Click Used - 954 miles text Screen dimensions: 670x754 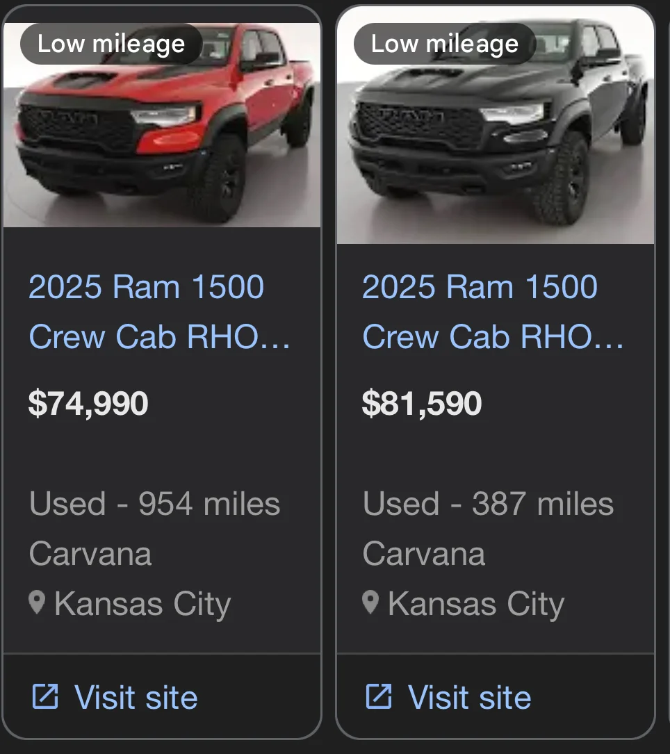(x=154, y=503)
